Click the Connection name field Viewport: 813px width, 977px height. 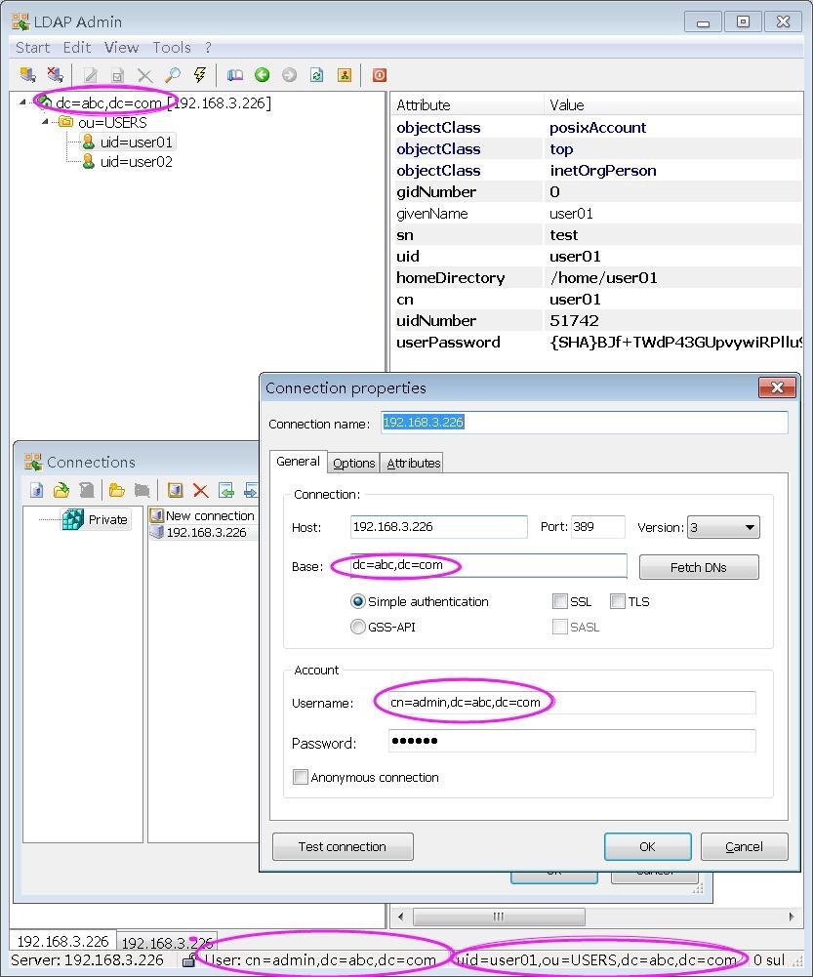coord(585,423)
